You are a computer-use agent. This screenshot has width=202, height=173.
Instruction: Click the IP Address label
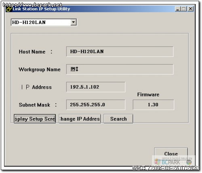click(36, 87)
